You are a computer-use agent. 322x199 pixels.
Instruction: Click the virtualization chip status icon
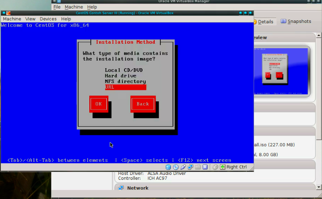point(205,167)
